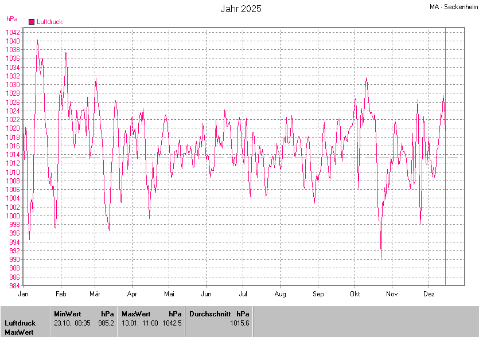Image resolution: width=479 pixels, height=337 pixels.
Task: Click the hPa axis unit label
Action: pyautogui.click(x=11, y=19)
